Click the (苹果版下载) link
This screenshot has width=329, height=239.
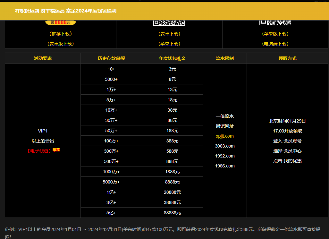(275, 34)
